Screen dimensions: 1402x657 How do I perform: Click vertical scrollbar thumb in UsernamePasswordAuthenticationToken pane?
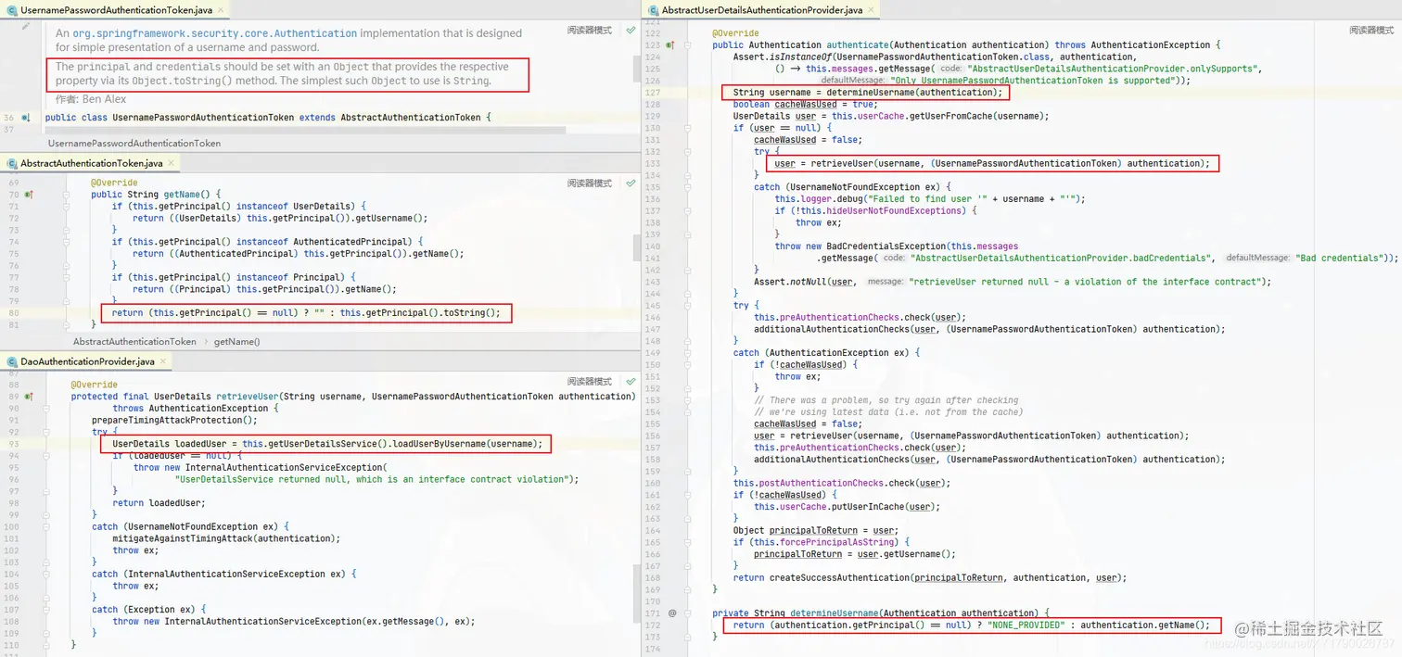click(637, 68)
